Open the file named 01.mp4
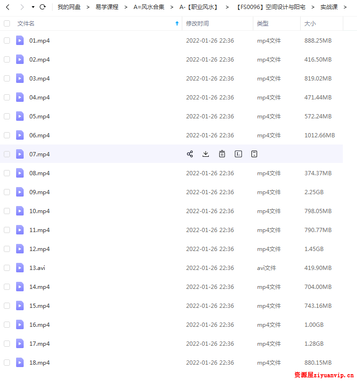 click(39, 41)
